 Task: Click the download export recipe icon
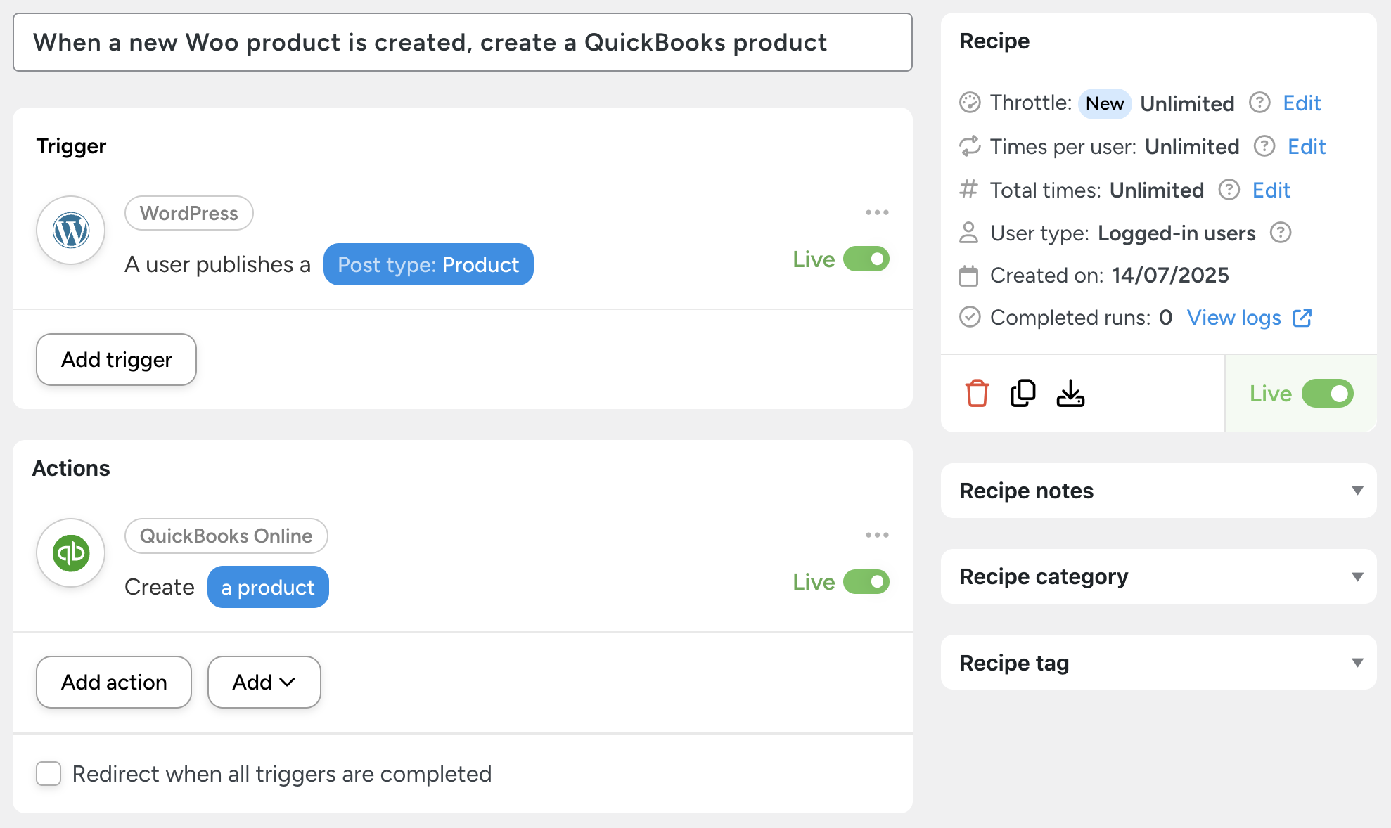click(1070, 394)
